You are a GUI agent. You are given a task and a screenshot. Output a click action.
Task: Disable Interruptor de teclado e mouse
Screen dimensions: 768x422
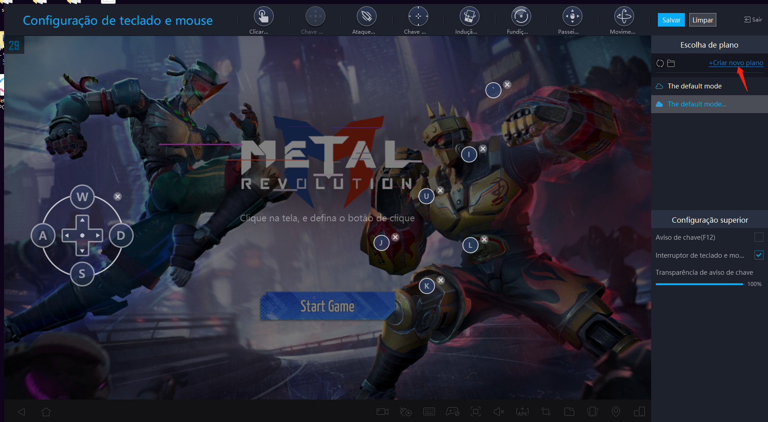[x=759, y=255]
